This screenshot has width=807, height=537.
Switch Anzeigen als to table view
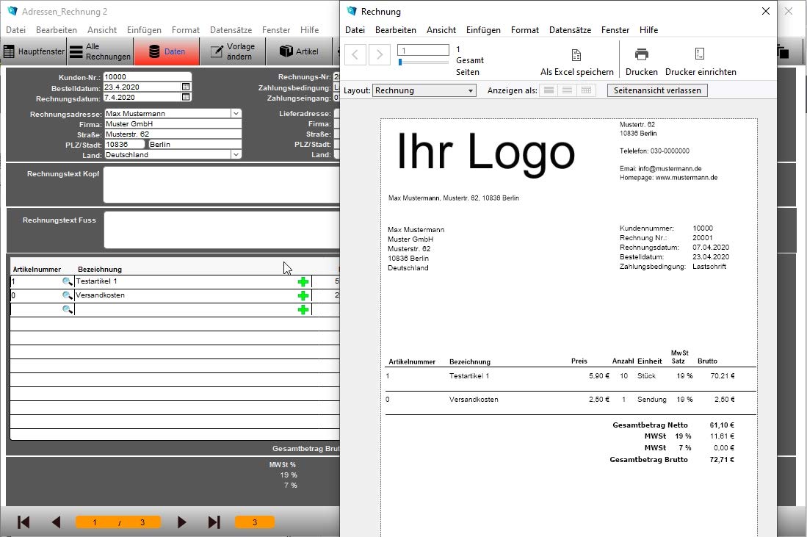[586, 90]
